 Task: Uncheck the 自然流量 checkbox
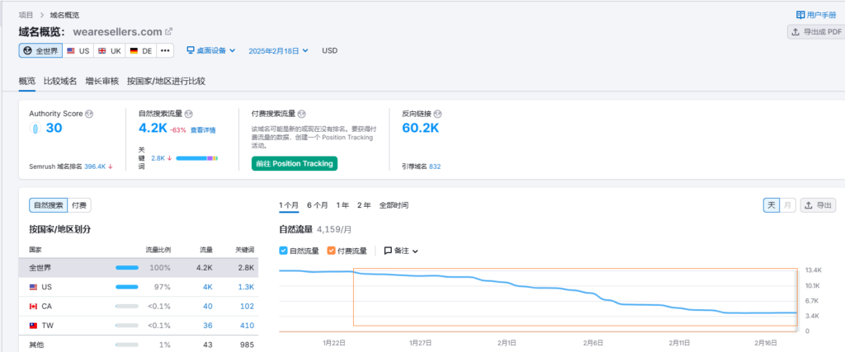pos(284,251)
